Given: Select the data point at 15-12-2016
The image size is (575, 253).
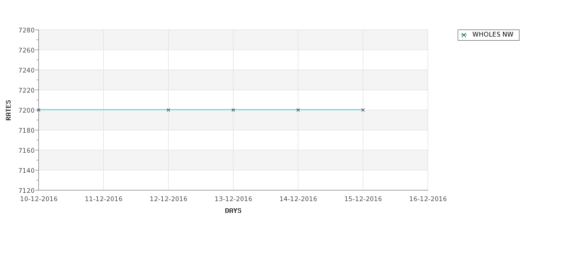Looking at the screenshot, I should 363,110.
